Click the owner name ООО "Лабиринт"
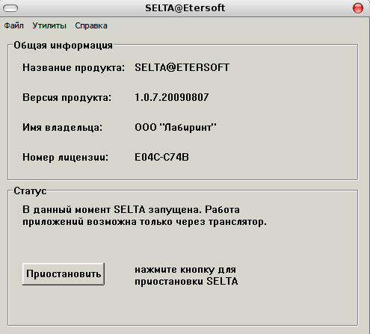 pyautogui.click(x=176, y=127)
